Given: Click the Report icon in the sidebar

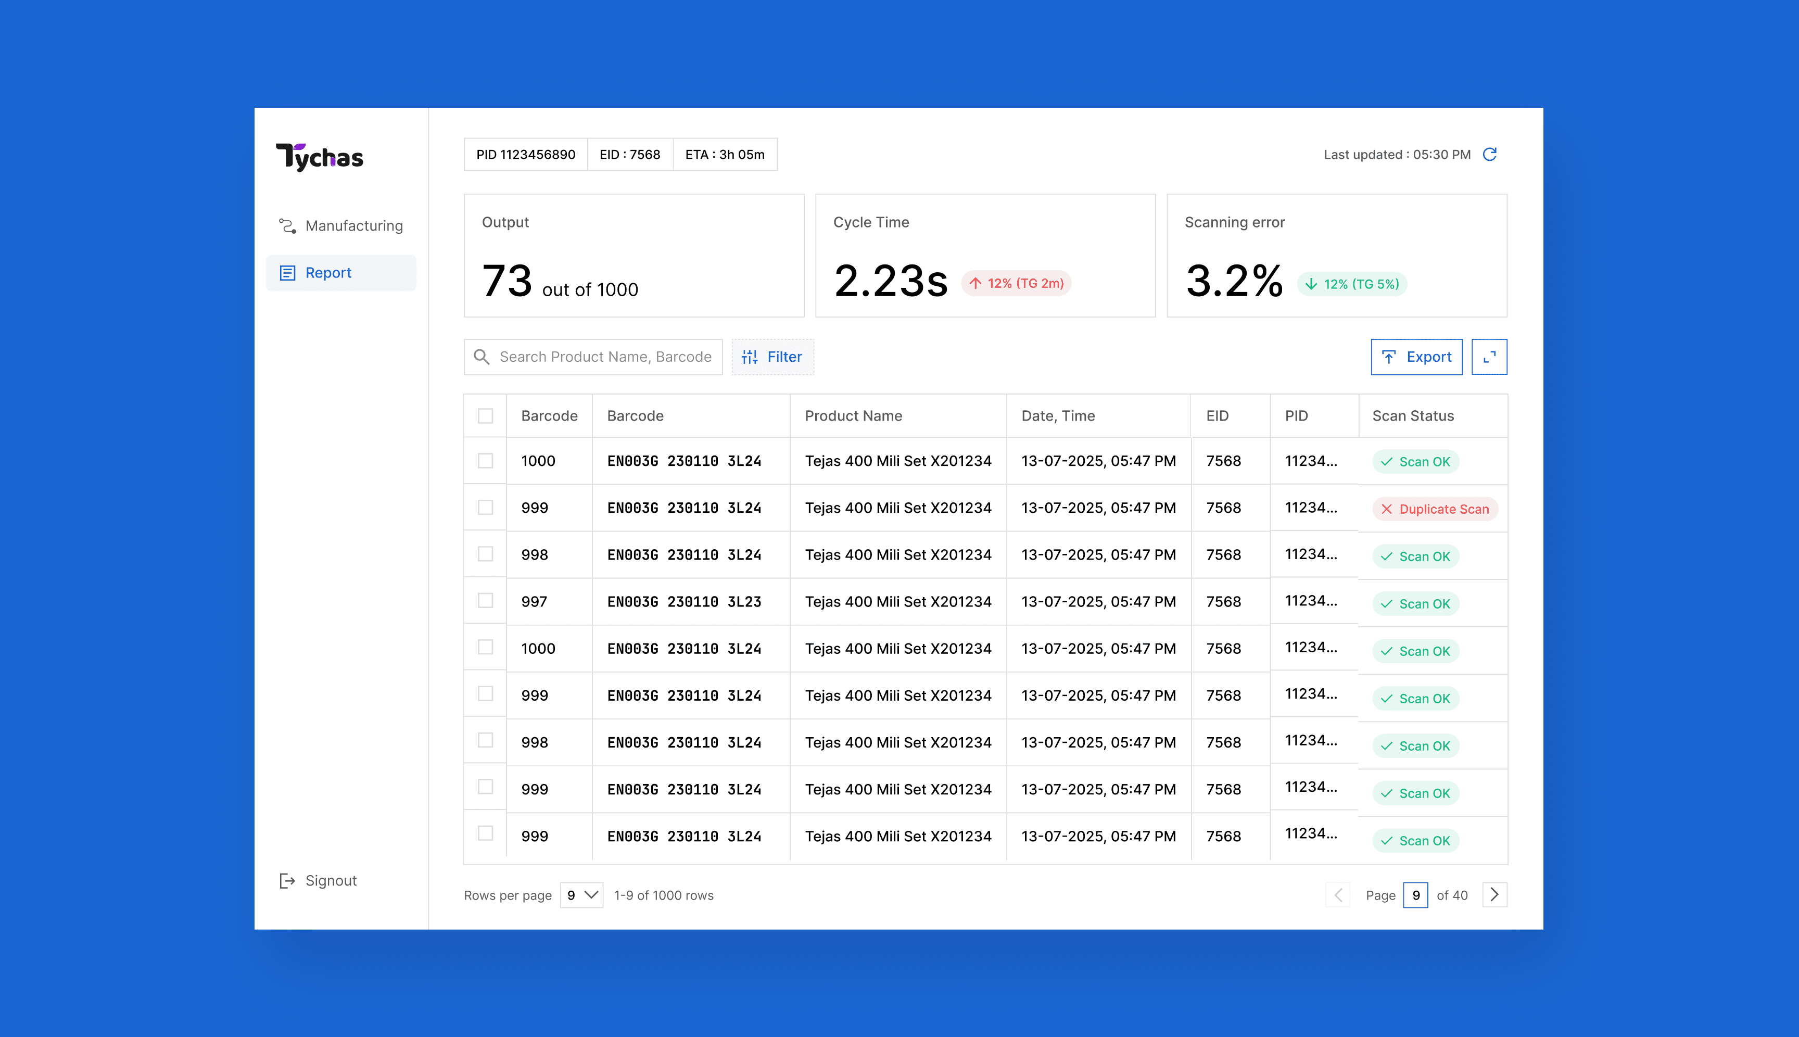Looking at the screenshot, I should coord(288,272).
